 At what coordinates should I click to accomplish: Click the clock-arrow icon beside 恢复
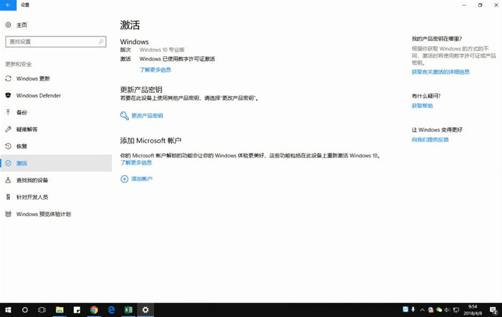(x=9, y=146)
